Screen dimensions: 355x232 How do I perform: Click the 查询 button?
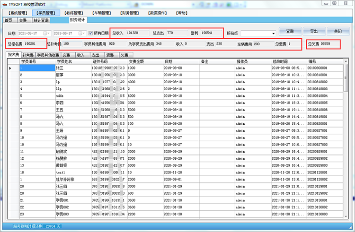290,32
